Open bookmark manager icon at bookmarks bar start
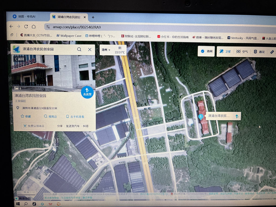276x207 pixels. tap(12, 35)
